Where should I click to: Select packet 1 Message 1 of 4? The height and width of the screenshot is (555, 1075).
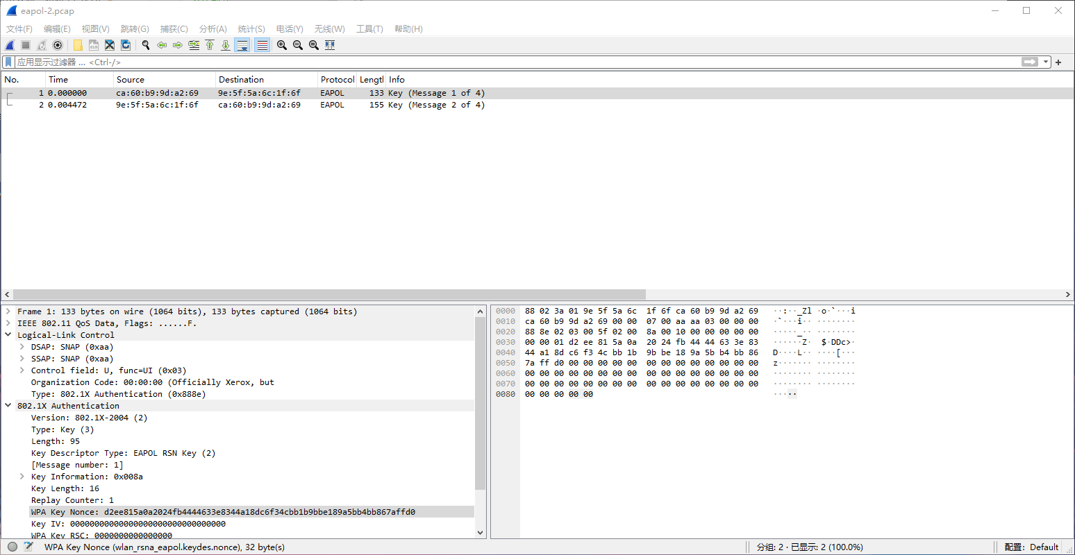click(537, 93)
